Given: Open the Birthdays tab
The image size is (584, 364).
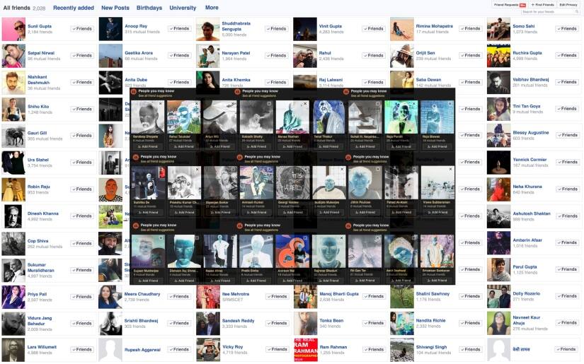Looking at the screenshot, I should pyautogui.click(x=149, y=8).
